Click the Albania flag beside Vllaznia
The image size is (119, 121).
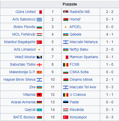[x=39, y=95]
